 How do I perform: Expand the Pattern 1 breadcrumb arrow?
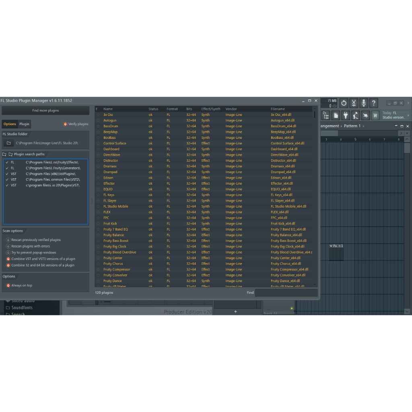coord(364,126)
